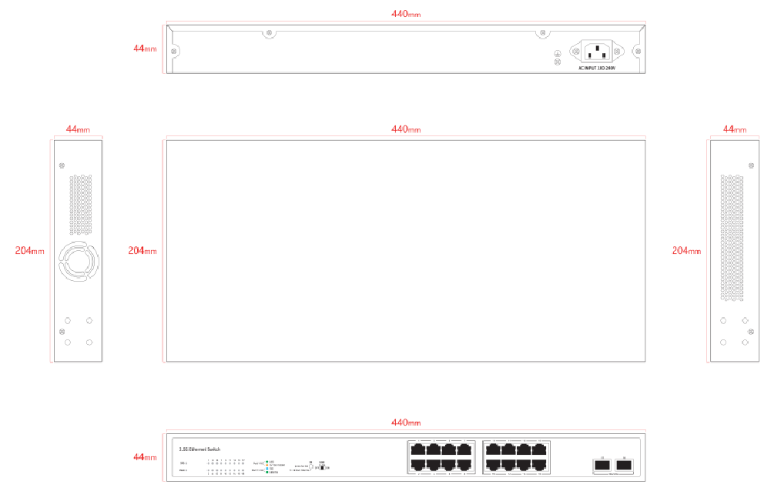The height and width of the screenshot is (501, 781).
Task: Select the 440mm label above the front view
Action: (406, 423)
